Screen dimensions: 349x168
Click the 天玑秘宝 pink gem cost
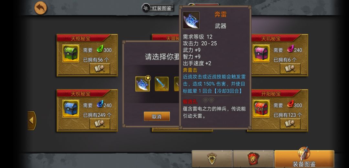(x=294, y=50)
